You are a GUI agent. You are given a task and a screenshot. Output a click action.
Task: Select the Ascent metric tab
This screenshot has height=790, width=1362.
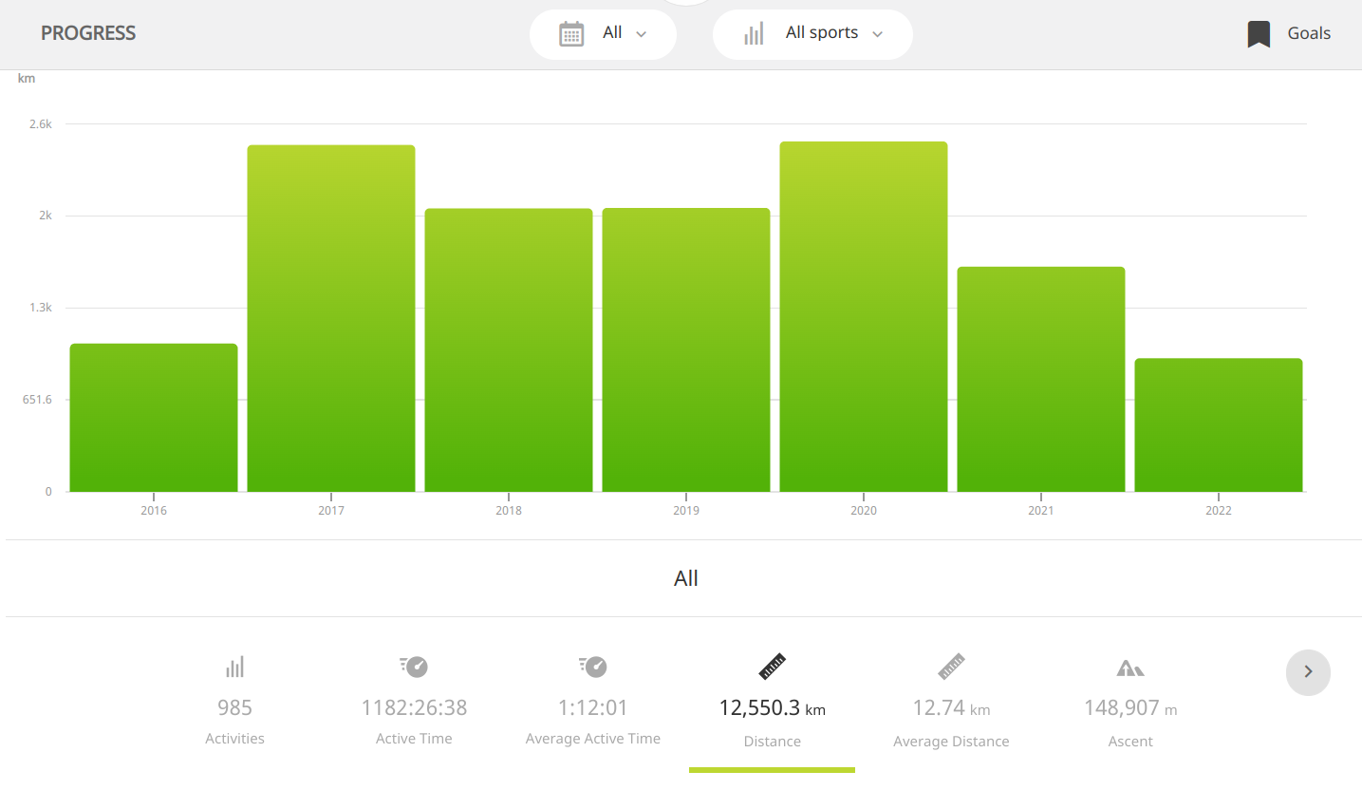coord(1130,701)
